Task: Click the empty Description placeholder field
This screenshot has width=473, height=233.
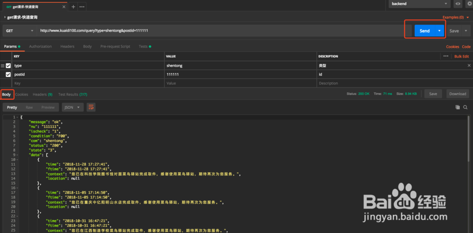Action: (394, 83)
